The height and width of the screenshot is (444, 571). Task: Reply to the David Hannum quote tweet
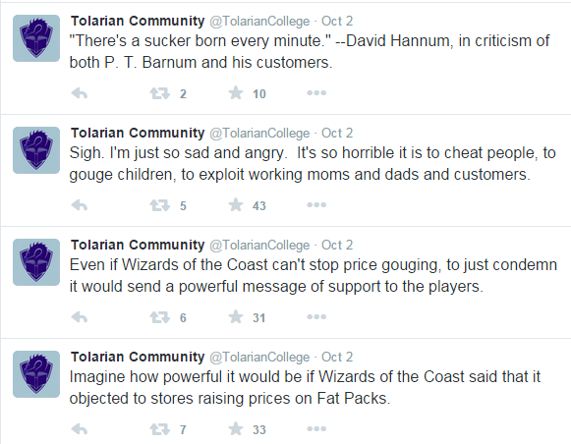click(x=80, y=93)
